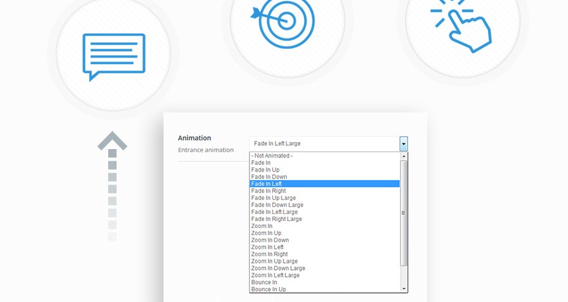The image size is (568, 302).
Task: Click the list scrollbar down arrow
Action: pos(404,289)
